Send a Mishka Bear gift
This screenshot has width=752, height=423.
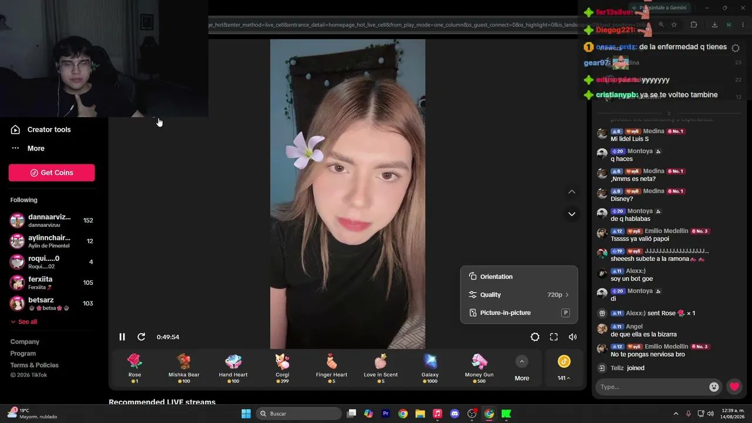click(x=184, y=368)
